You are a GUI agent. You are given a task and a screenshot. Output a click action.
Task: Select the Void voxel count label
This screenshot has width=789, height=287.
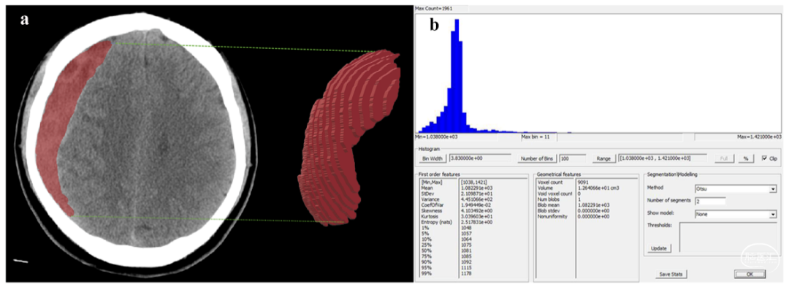[x=555, y=194]
